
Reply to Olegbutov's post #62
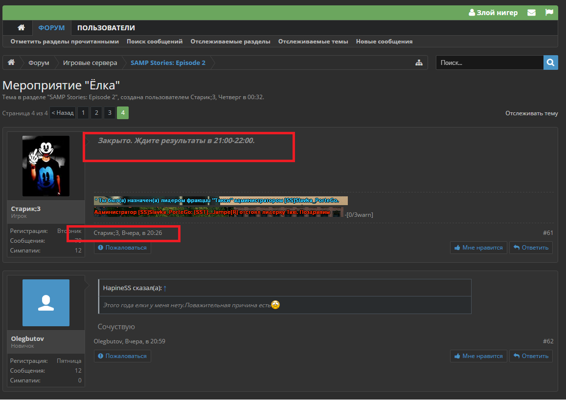click(531, 356)
